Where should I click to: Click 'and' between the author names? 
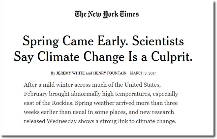click(x=89, y=73)
